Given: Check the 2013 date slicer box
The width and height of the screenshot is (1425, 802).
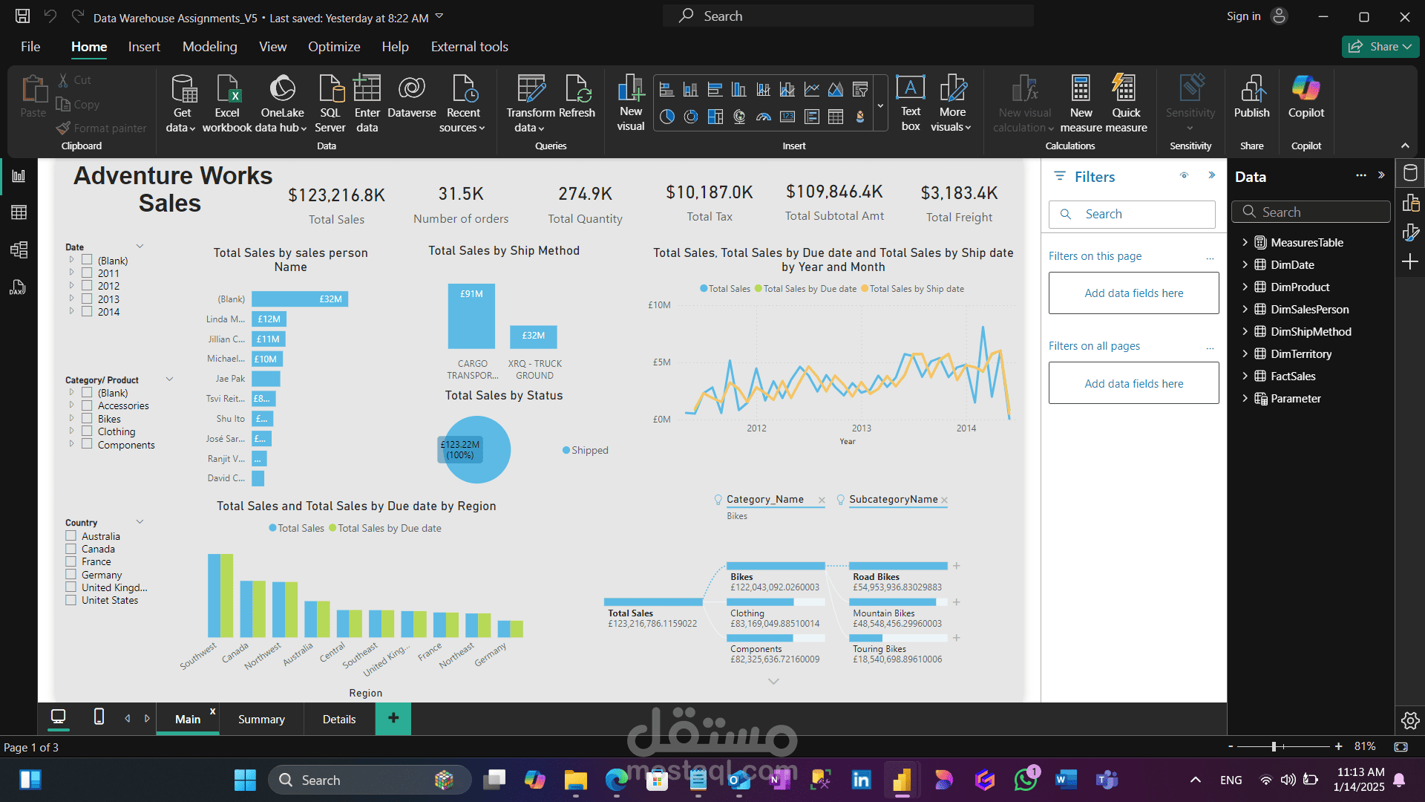Looking at the screenshot, I should (x=87, y=299).
